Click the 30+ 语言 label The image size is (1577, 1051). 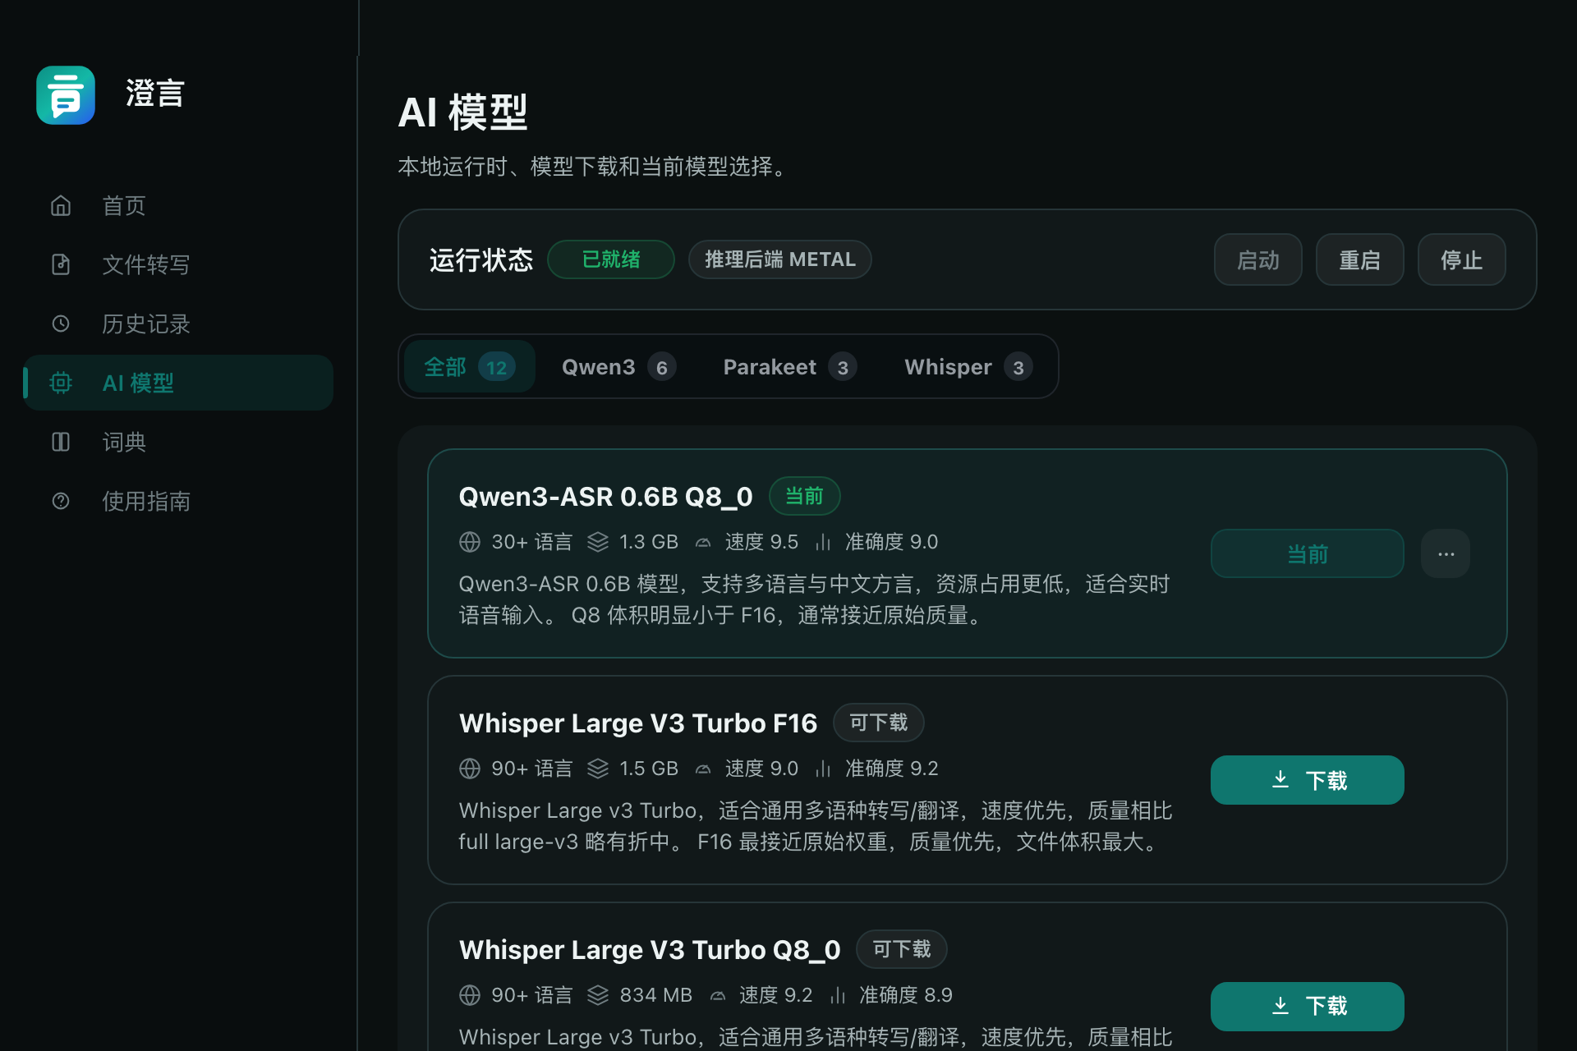point(532,542)
